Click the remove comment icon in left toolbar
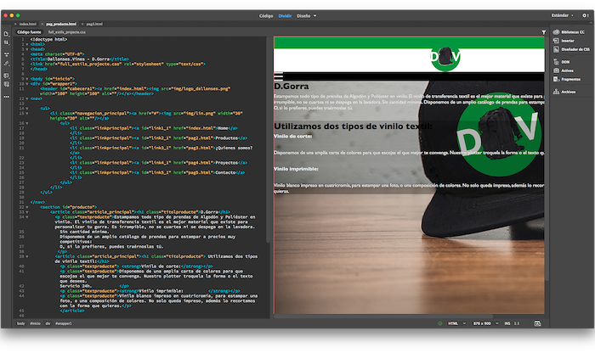This screenshot has width=595, height=353. coord(7,84)
